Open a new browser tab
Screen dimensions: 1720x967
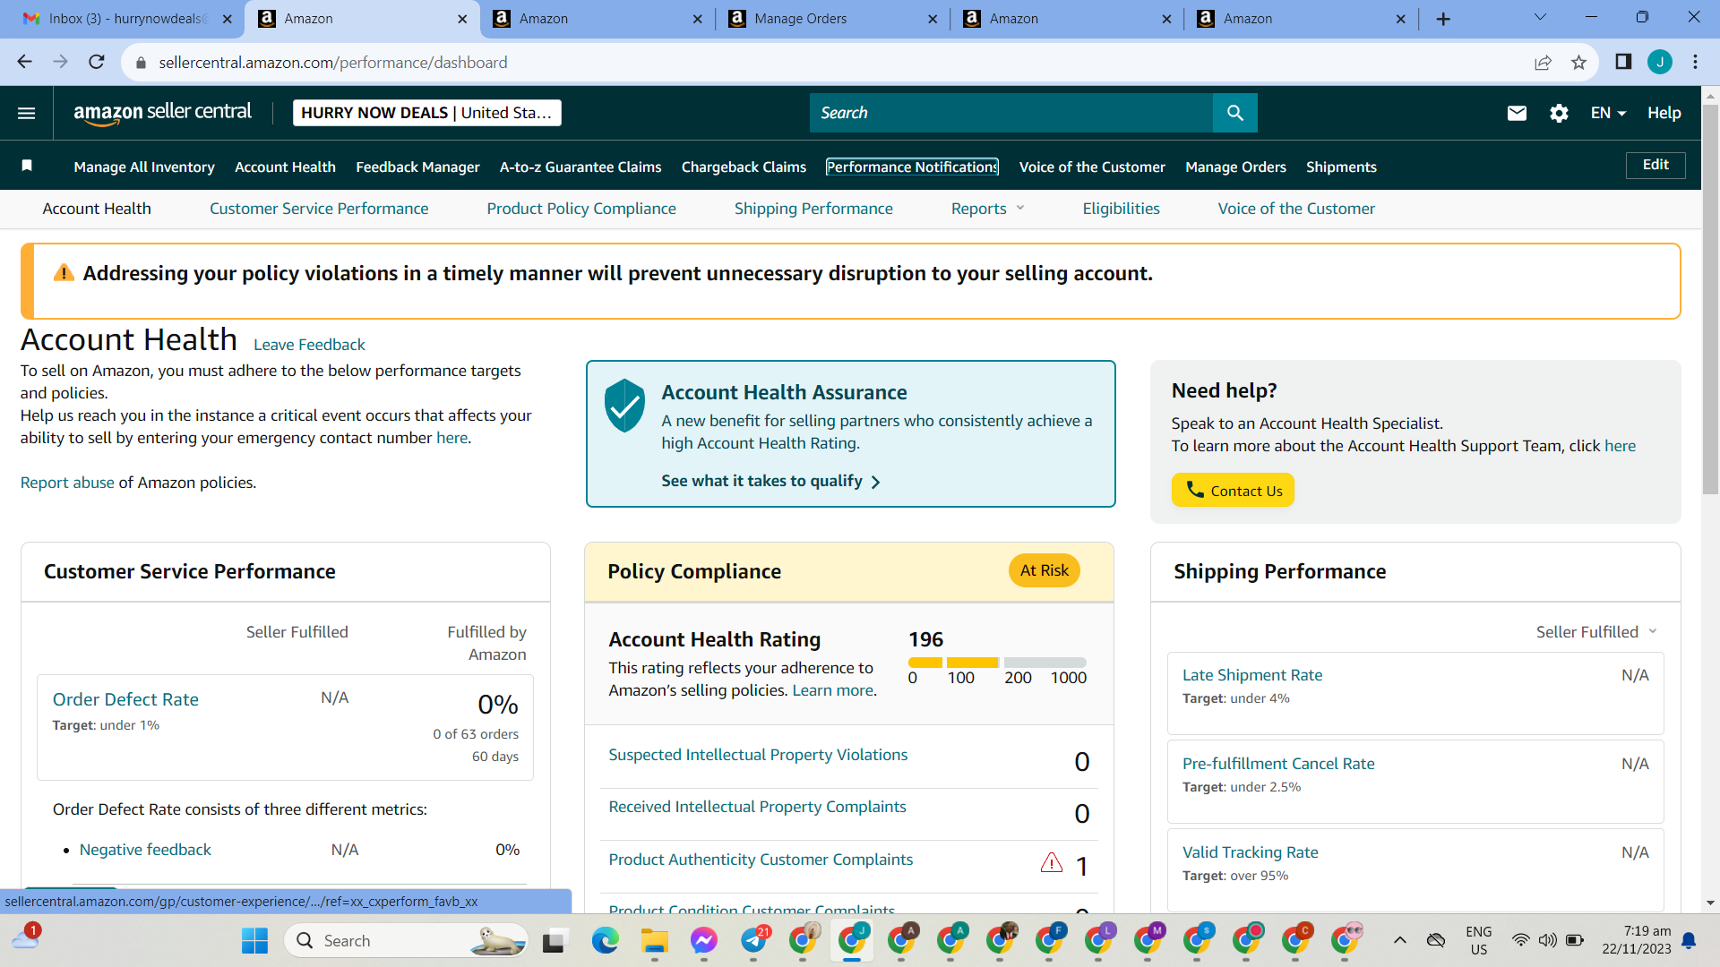[1443, 19]
